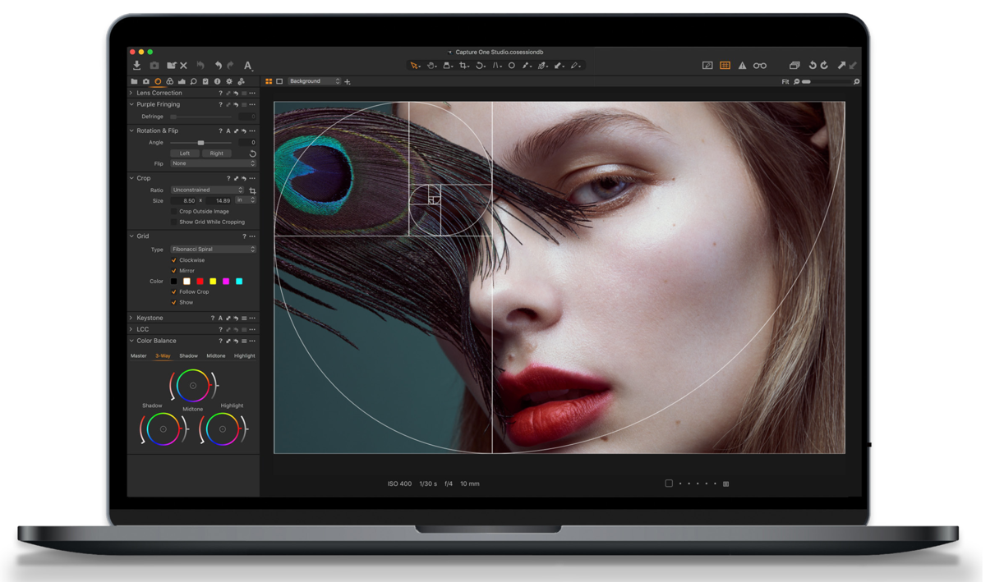
Task: Select the Pan hand tool
Action: [431, 66]
